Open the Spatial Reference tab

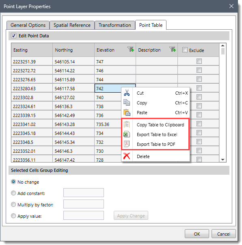pyautogui.click(x=72, y=25)
